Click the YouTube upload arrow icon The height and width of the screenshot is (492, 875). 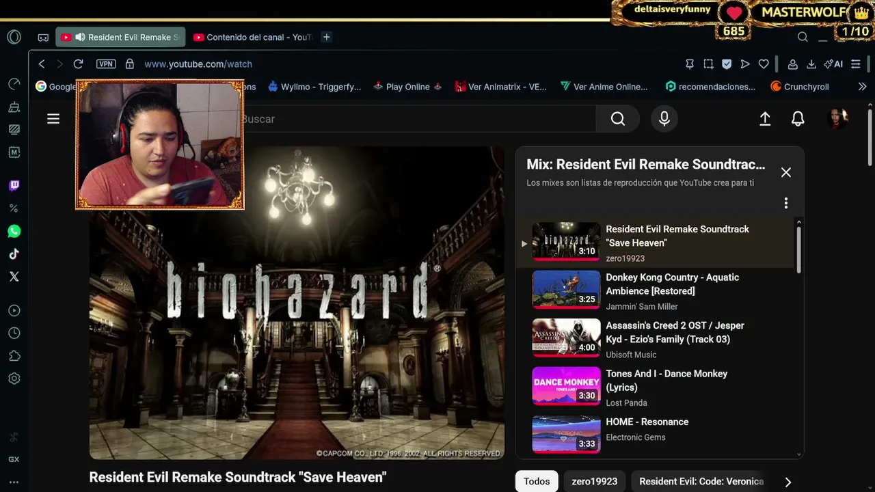[765, 119]
